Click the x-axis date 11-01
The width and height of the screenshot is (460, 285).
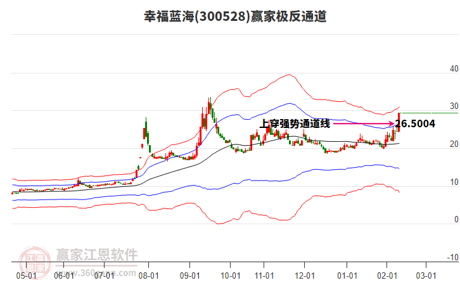pyautogui.click(x=264, y=276)
